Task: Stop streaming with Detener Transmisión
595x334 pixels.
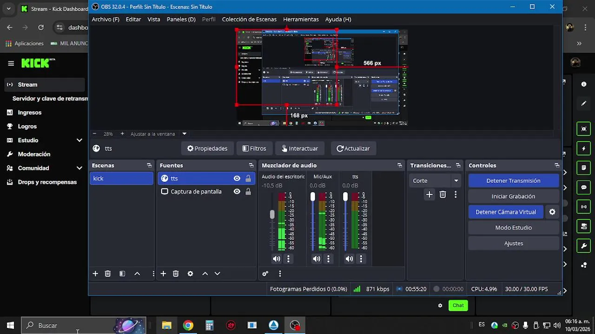Action: click(x=513, y=181)
